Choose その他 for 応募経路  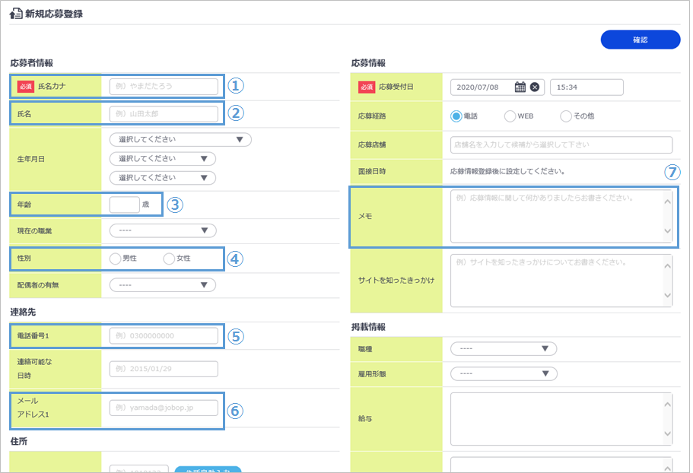tap(565, 116)
